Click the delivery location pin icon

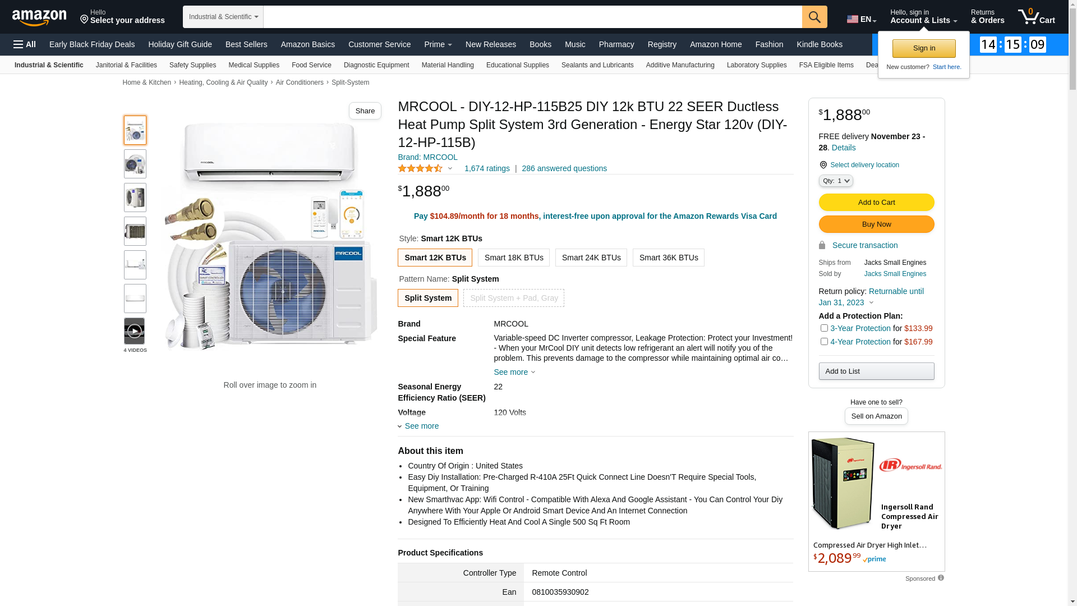(x=823, y=165)
